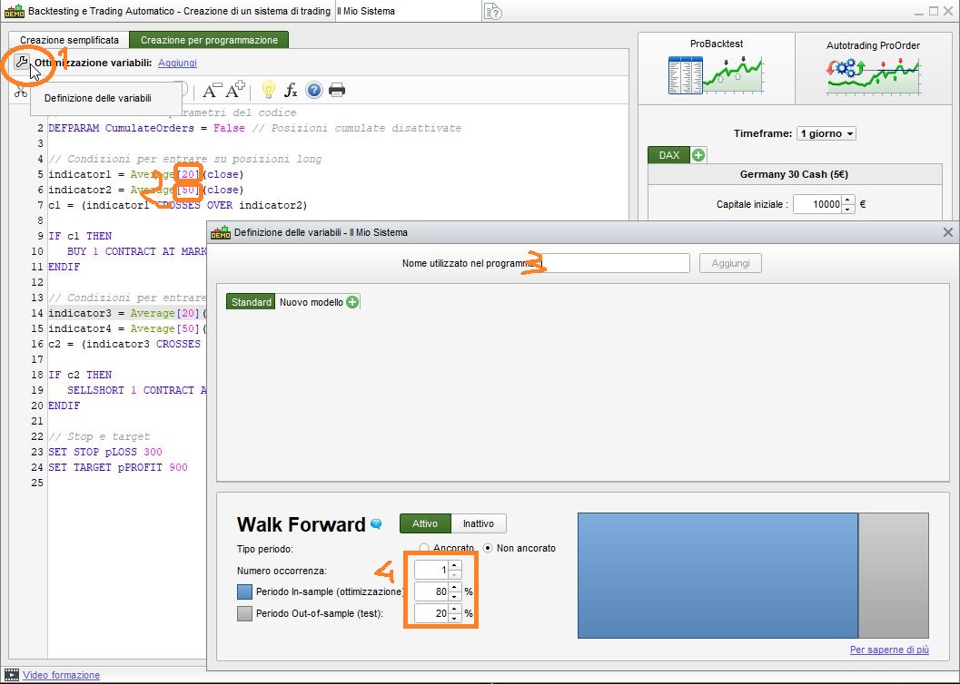Click the // Stop e target comment line
Image resolution: width=960 pixels, height=684 pixels.
pyautogui.click(x=99, y=436)
